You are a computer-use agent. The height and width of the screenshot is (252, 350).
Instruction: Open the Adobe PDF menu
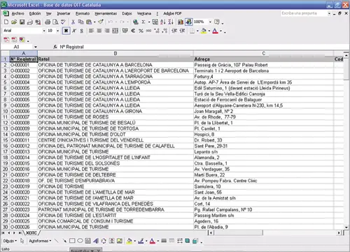[x=172, y=13]
